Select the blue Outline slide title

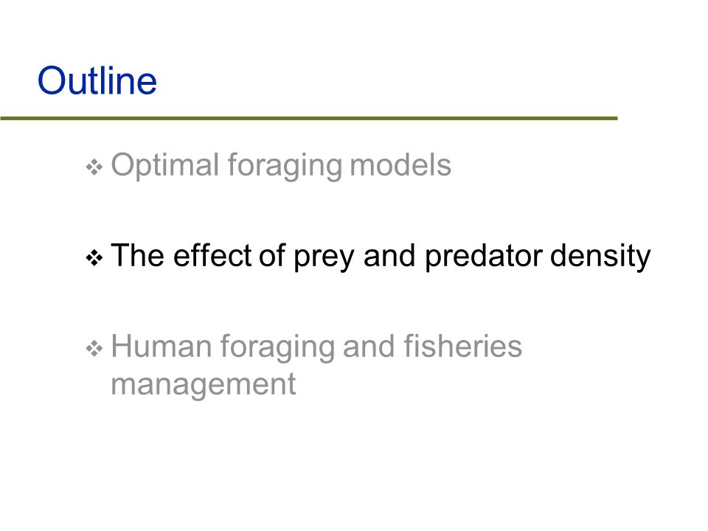[x=97, y=80]
